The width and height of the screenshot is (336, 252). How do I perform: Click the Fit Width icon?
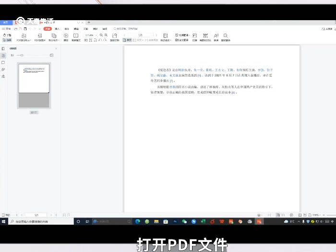pyautogui.click(x=96, y=40)
